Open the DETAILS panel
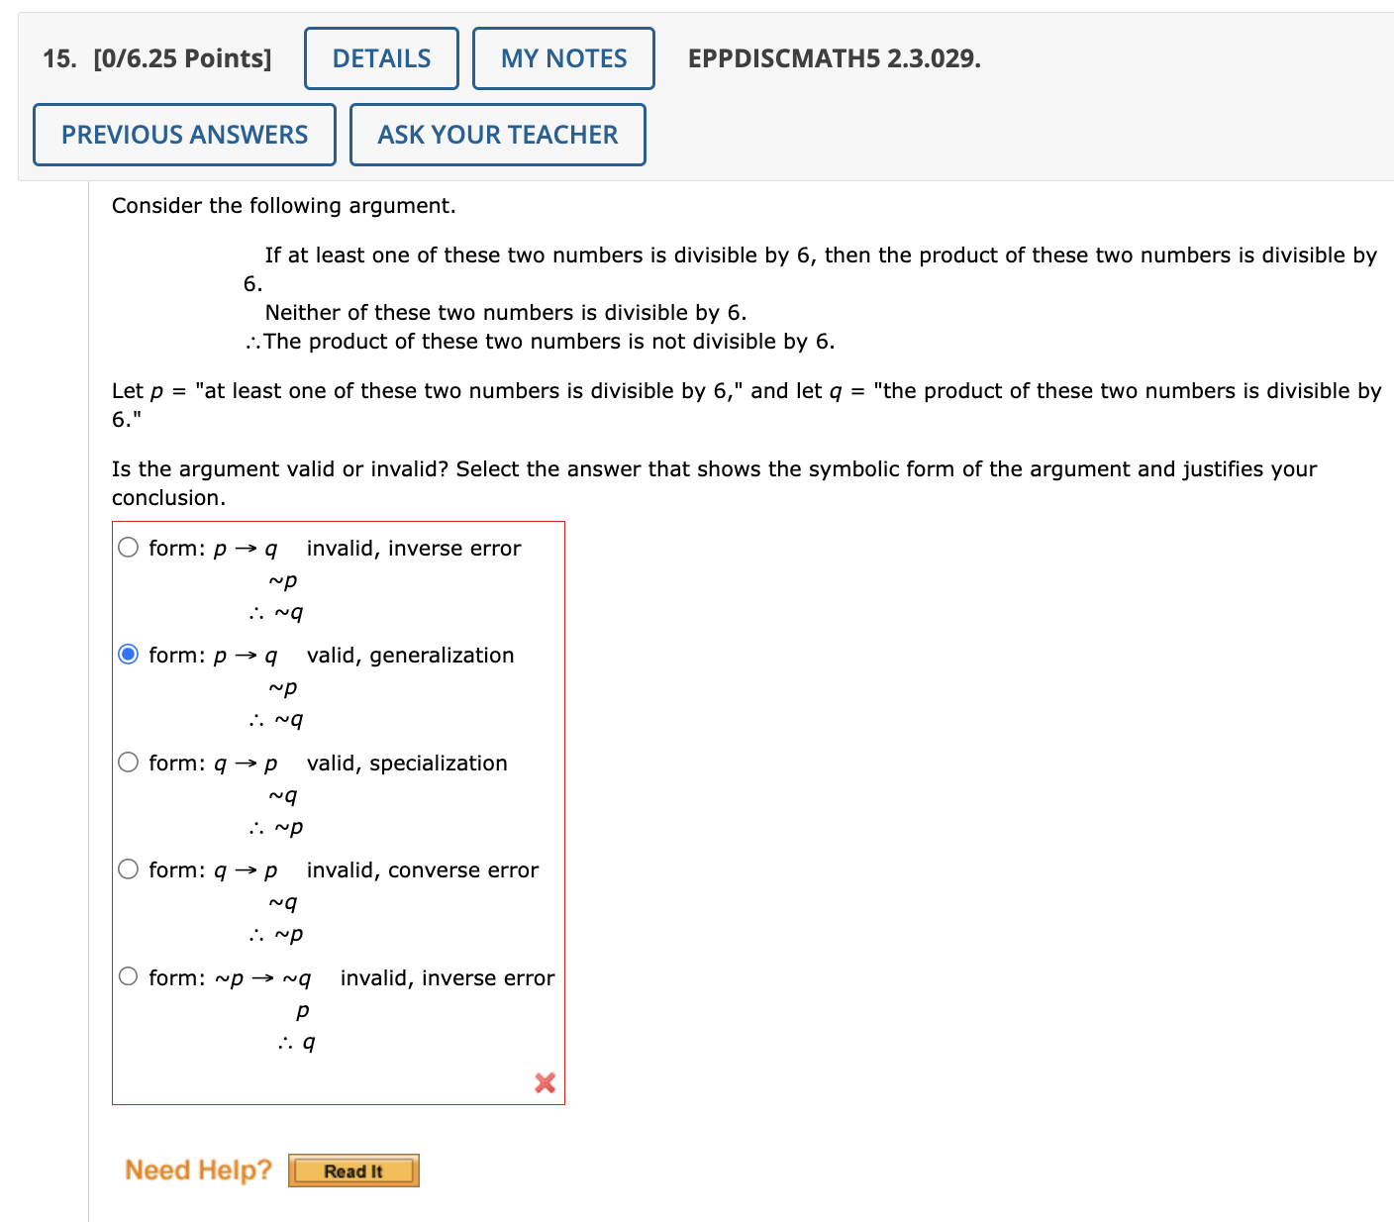The width and height of the screenshot is (1394, 1222). (380, 58)
